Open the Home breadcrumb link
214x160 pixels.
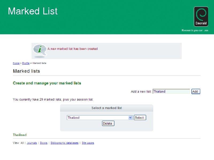(x=16, y=63)
